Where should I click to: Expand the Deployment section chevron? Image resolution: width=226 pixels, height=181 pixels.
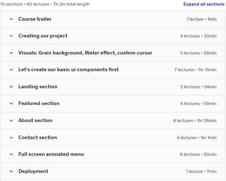click(x=11, y=171)
